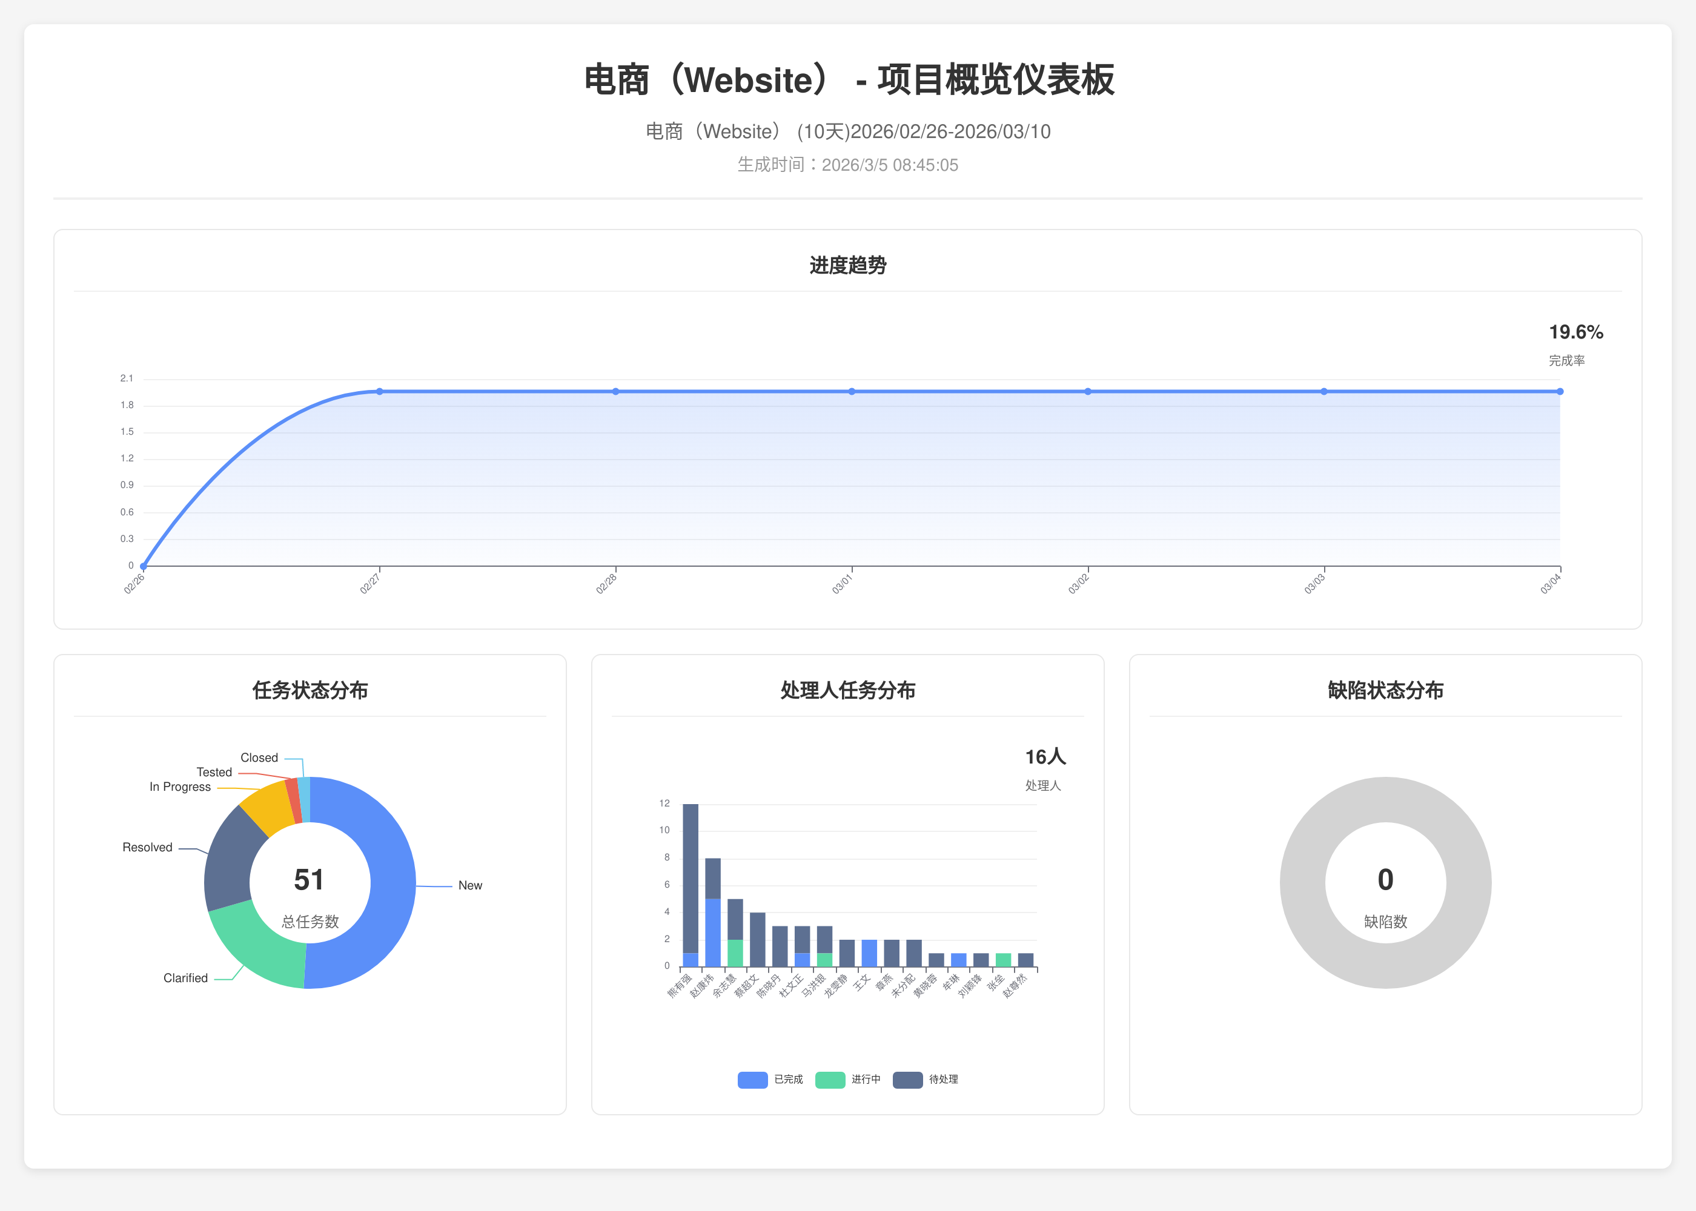Select the 02/28 data point on trend line

pos(615,392)
